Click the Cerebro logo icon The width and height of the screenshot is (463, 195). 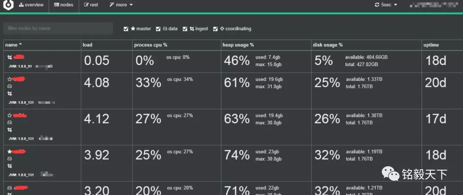pos(9,5)
